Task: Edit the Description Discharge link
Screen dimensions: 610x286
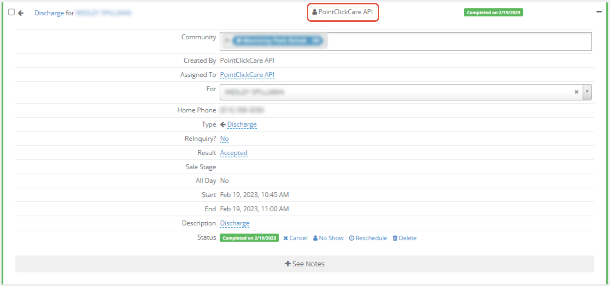Action: click(235, 223)
